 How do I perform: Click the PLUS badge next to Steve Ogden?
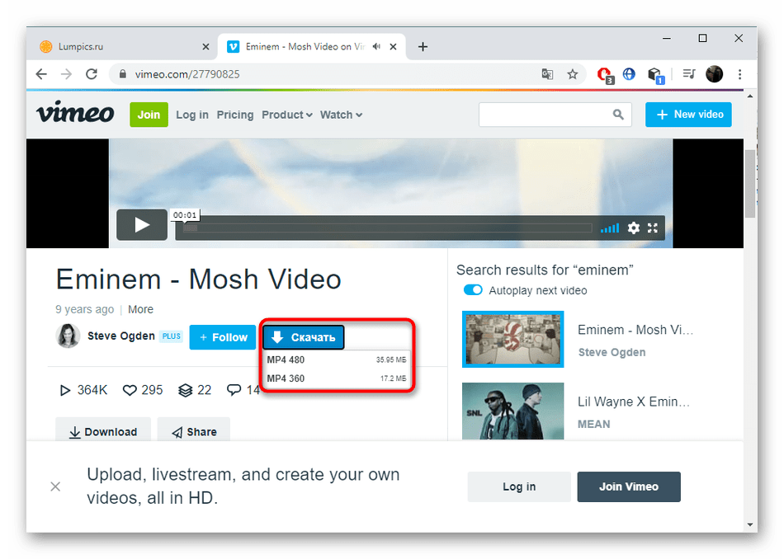[171, 336]
